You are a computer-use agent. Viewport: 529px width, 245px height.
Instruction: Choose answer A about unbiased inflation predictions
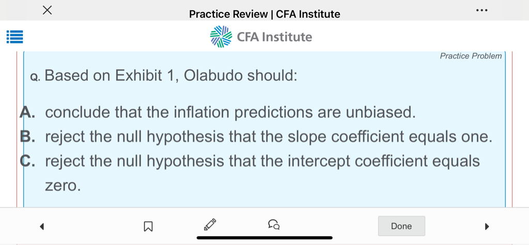click(230, 112)
